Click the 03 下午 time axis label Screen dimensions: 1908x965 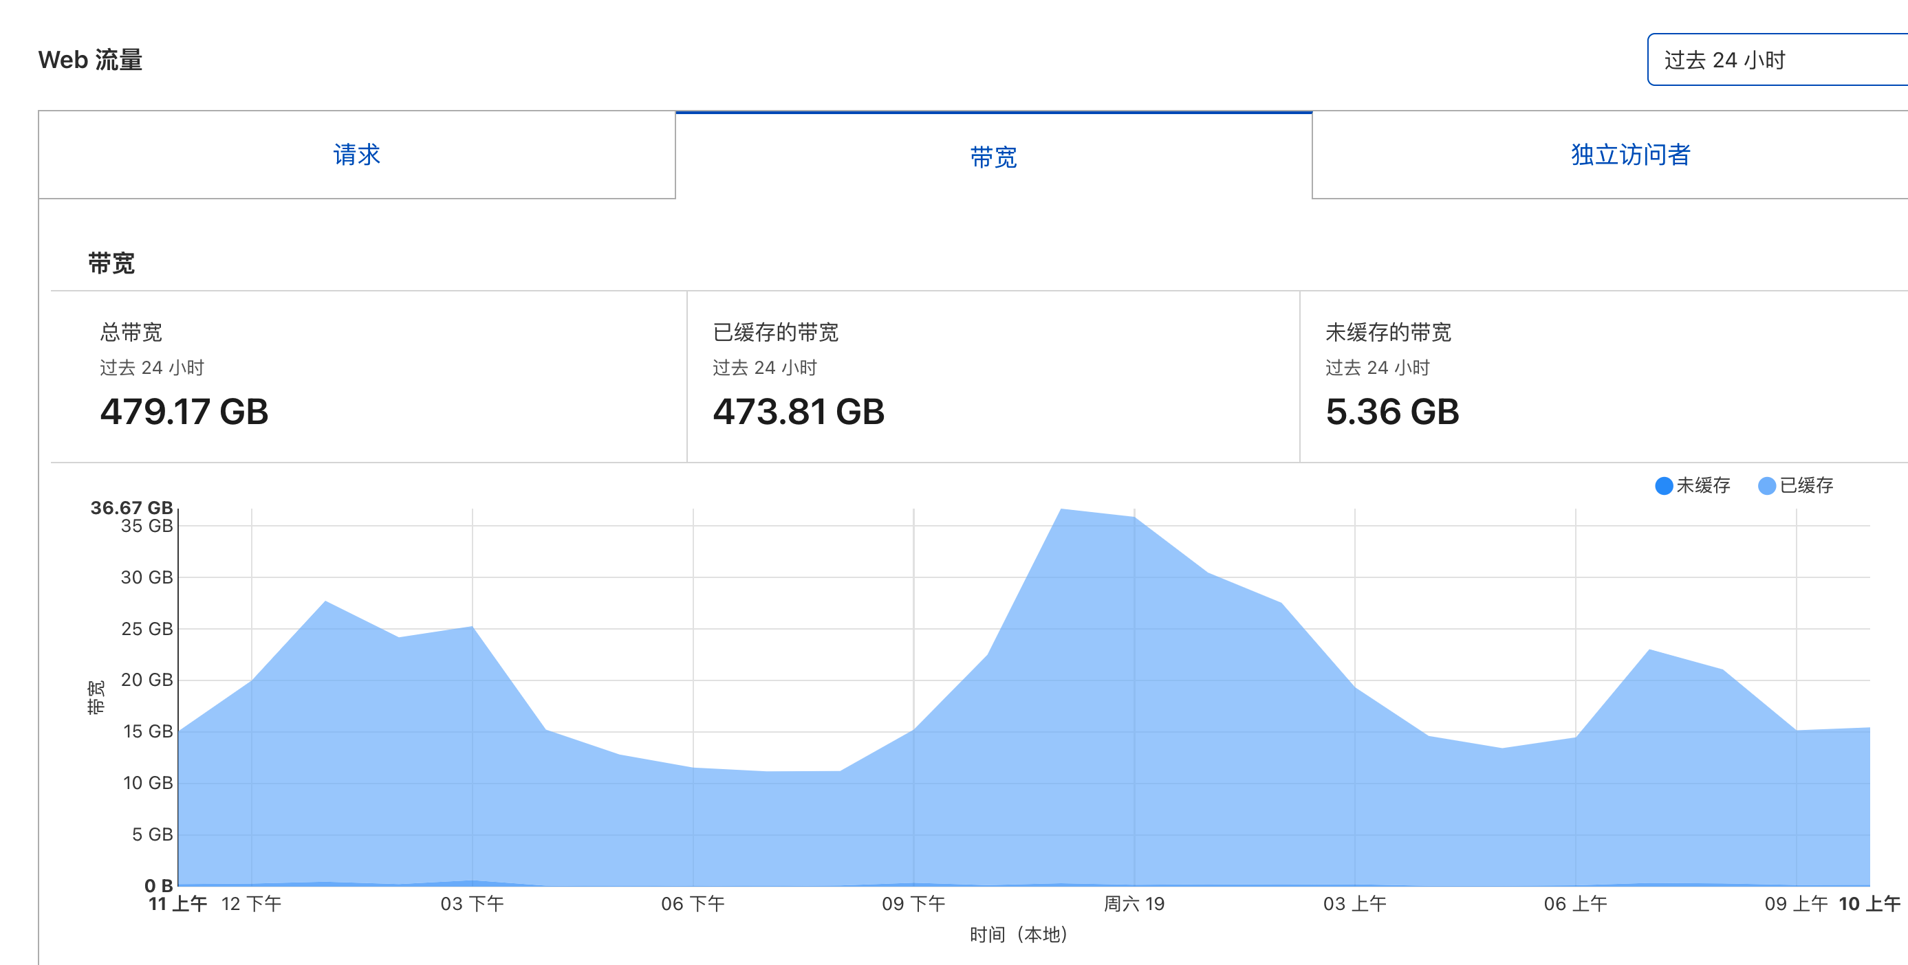pos(472,904)
